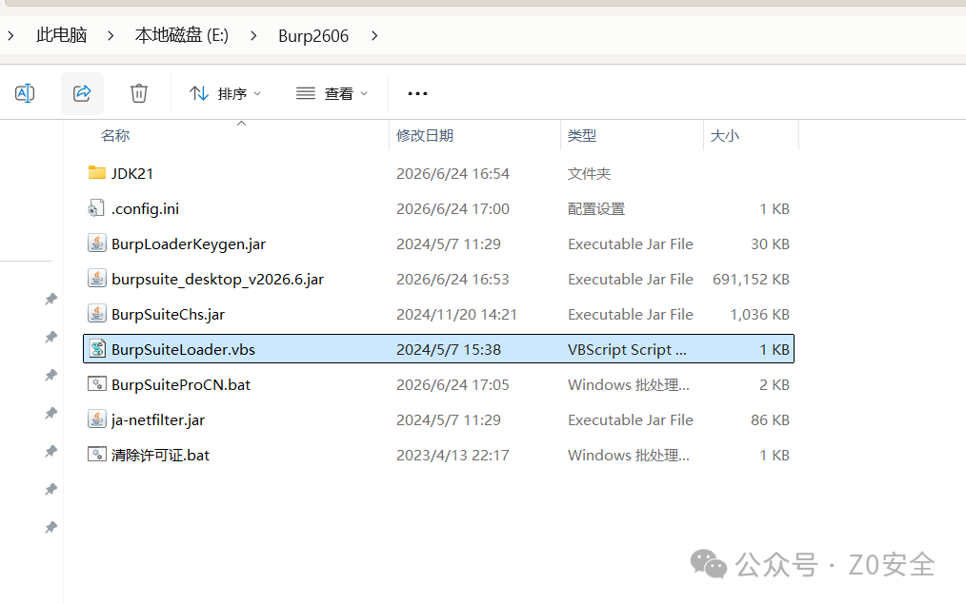
Task: Click the BurpSuiteProCN.bat file name
Action: [x=181, y=385]
